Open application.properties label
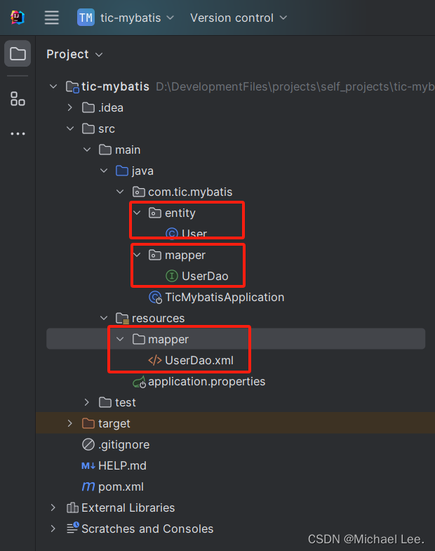The height and width of the screenshot is (551, 435). pyautogui.click(x=207, y=382)
